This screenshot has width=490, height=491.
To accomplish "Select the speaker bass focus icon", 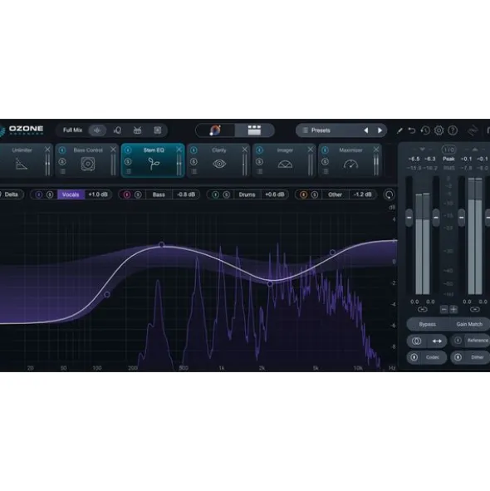I will (158, 130).
